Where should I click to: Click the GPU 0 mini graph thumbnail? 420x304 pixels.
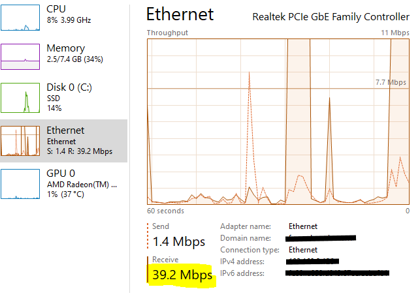[x=20, y=183]
